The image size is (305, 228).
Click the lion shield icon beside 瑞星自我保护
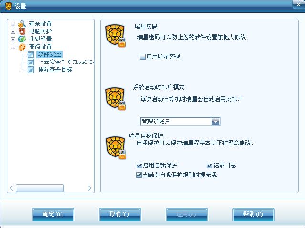(x=116, y=148)
